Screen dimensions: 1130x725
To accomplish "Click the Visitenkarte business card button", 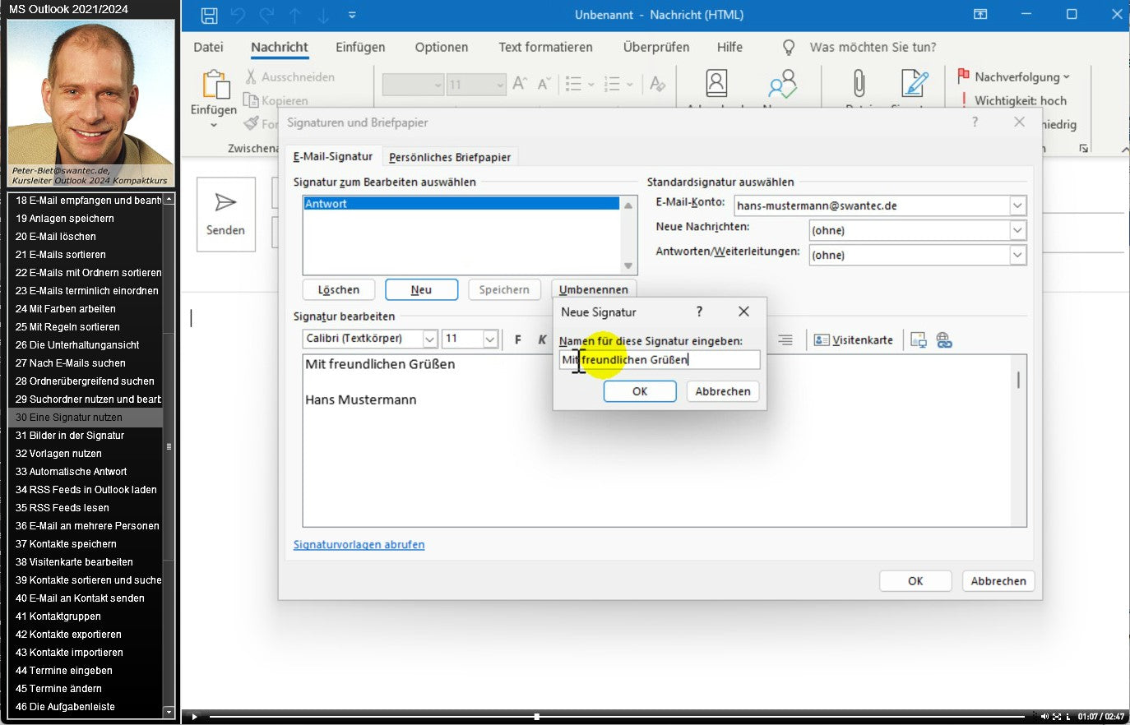I will click(x=854, y=339).
